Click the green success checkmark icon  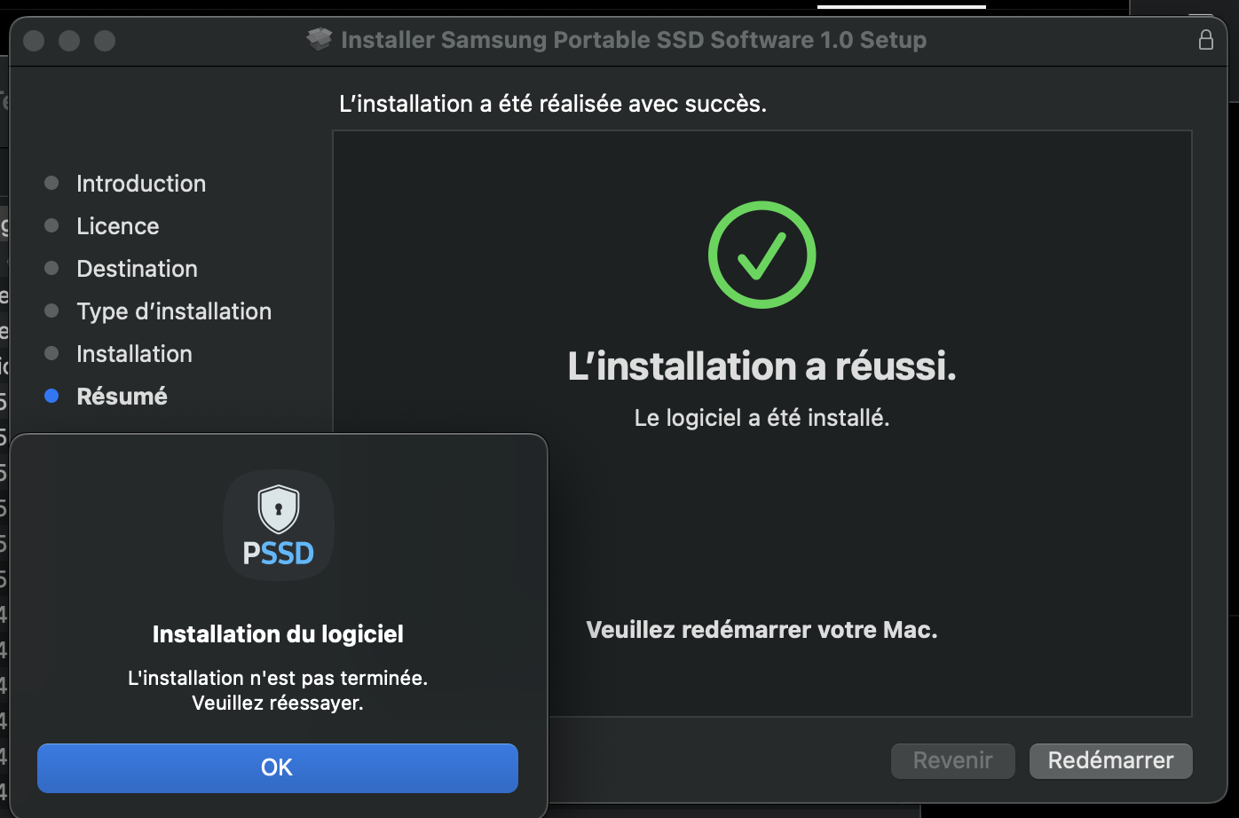762,255
